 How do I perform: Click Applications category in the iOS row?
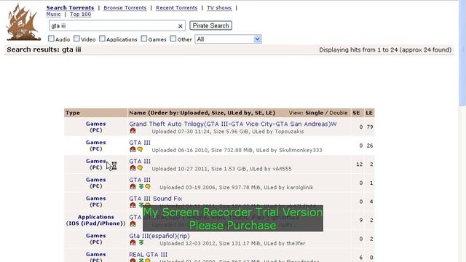[x=95, y=217]
